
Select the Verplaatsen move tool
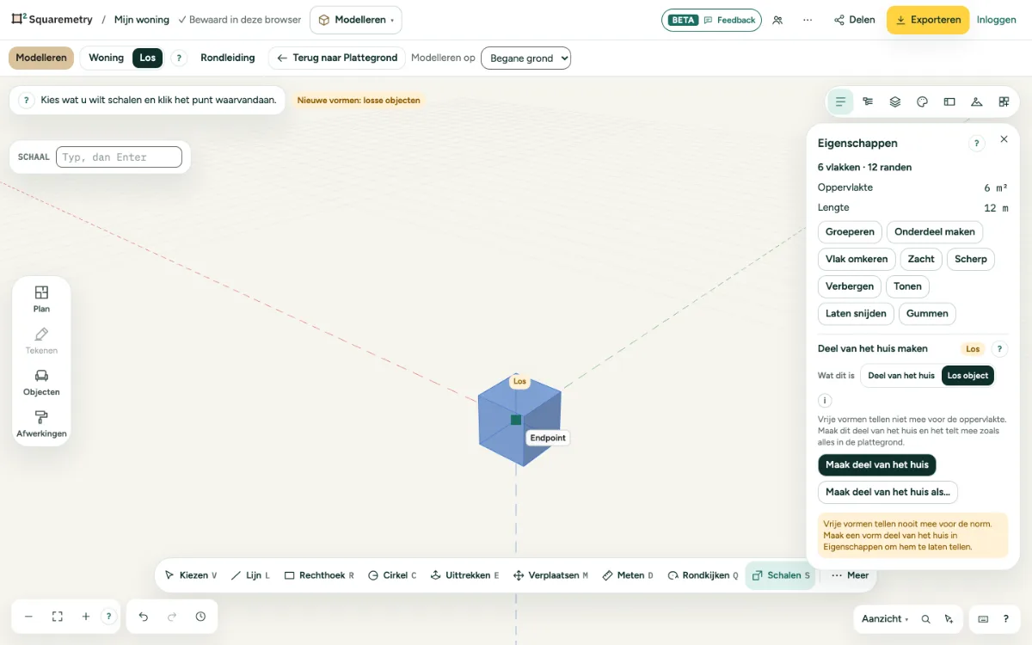[x=550, y=575]
